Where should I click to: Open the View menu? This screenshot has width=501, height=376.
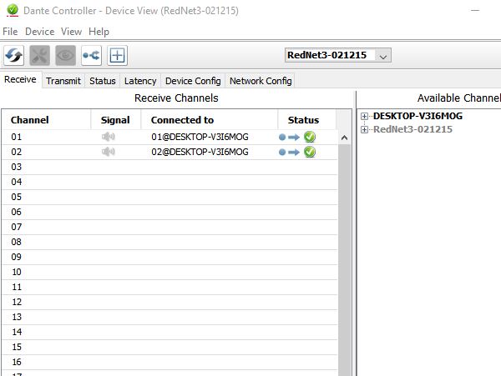[71, 32]
